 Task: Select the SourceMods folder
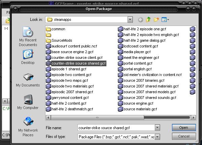(x=62, y=40)
